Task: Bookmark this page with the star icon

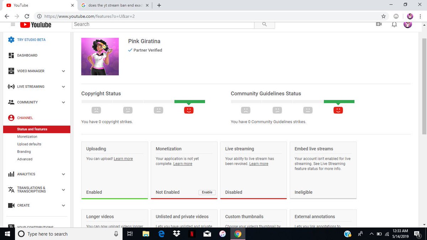Action: point(383,16)
